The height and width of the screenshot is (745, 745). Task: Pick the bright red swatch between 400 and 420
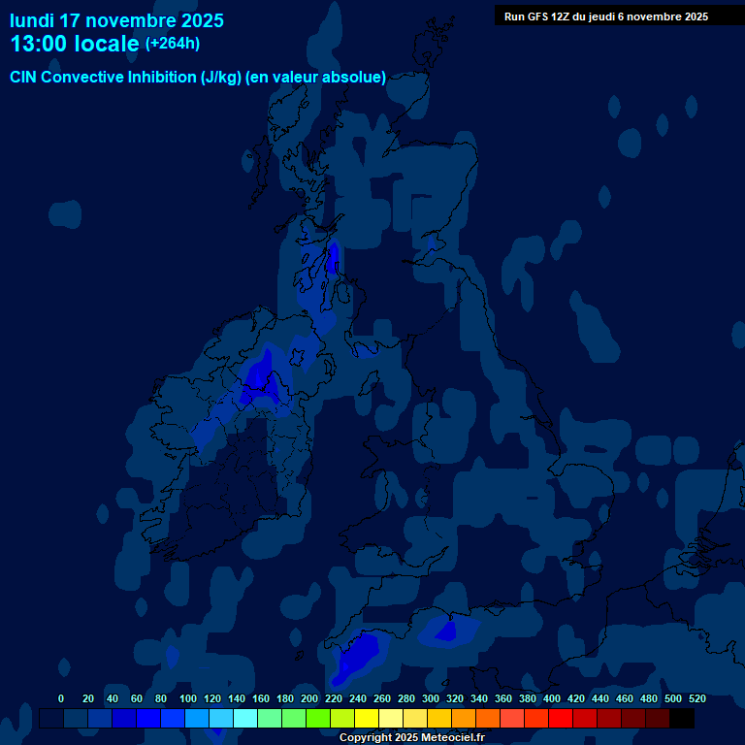[x=561, y=719]
